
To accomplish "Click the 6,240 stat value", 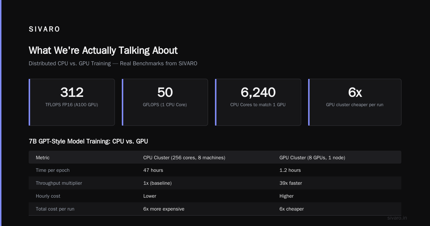I will point(258,93).
